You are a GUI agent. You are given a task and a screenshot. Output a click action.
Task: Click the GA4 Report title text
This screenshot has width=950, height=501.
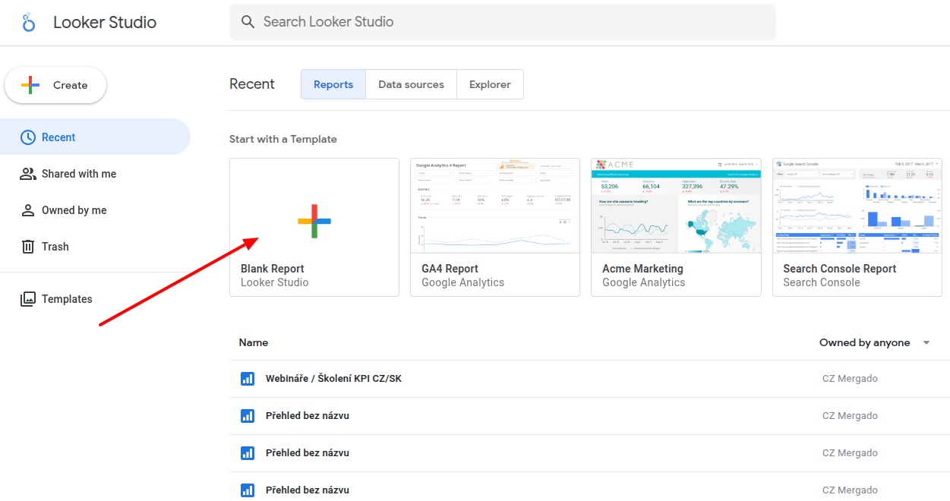(450, 269)
